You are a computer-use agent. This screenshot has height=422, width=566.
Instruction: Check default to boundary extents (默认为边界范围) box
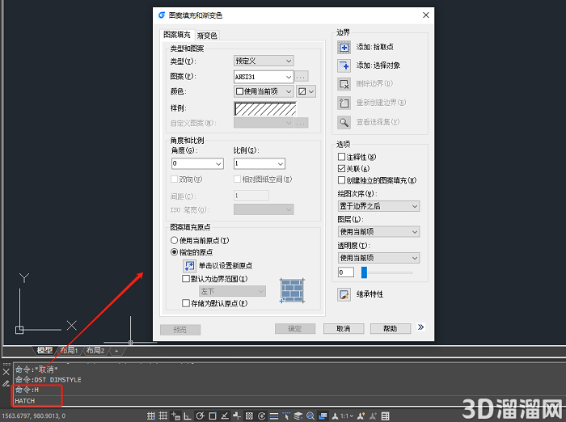point(186,279)
